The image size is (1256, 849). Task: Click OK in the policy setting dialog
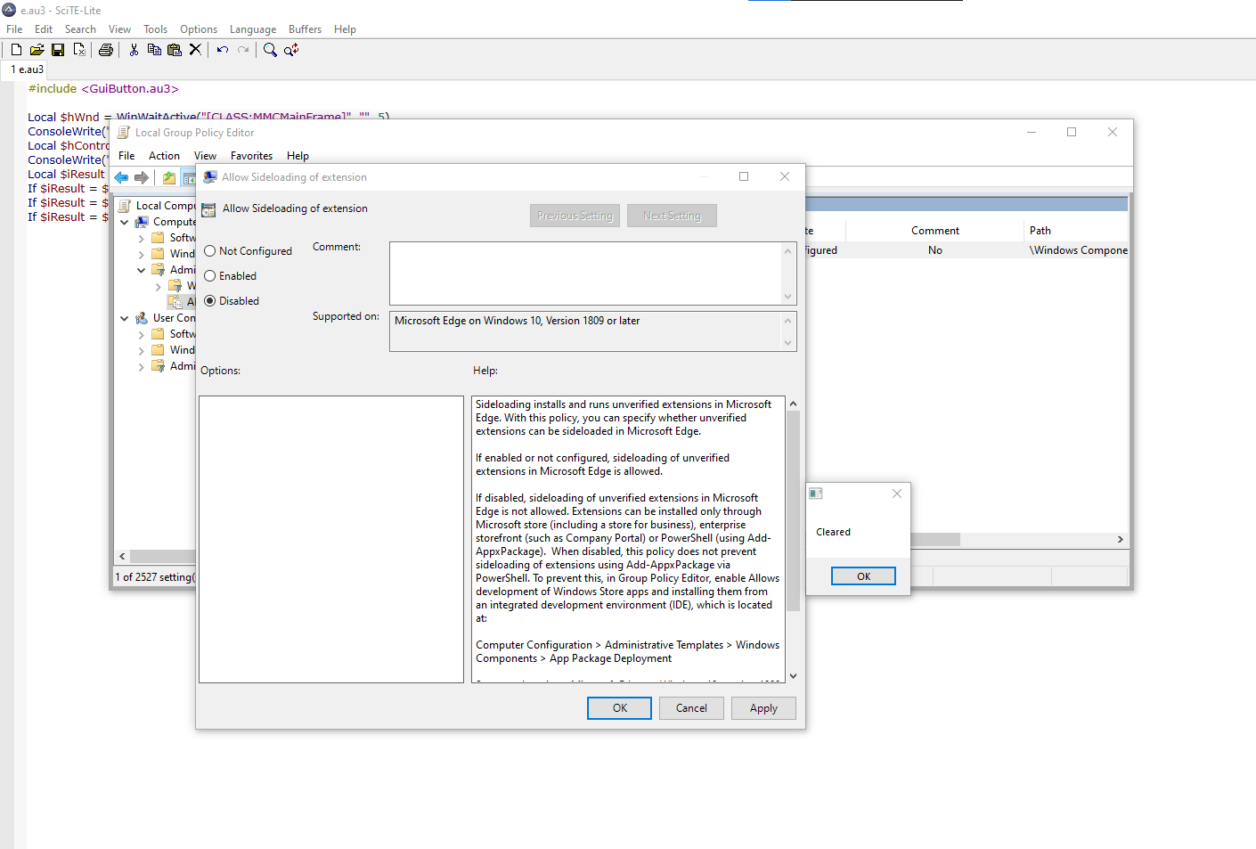pyautogui.click(x=620, y=708)
